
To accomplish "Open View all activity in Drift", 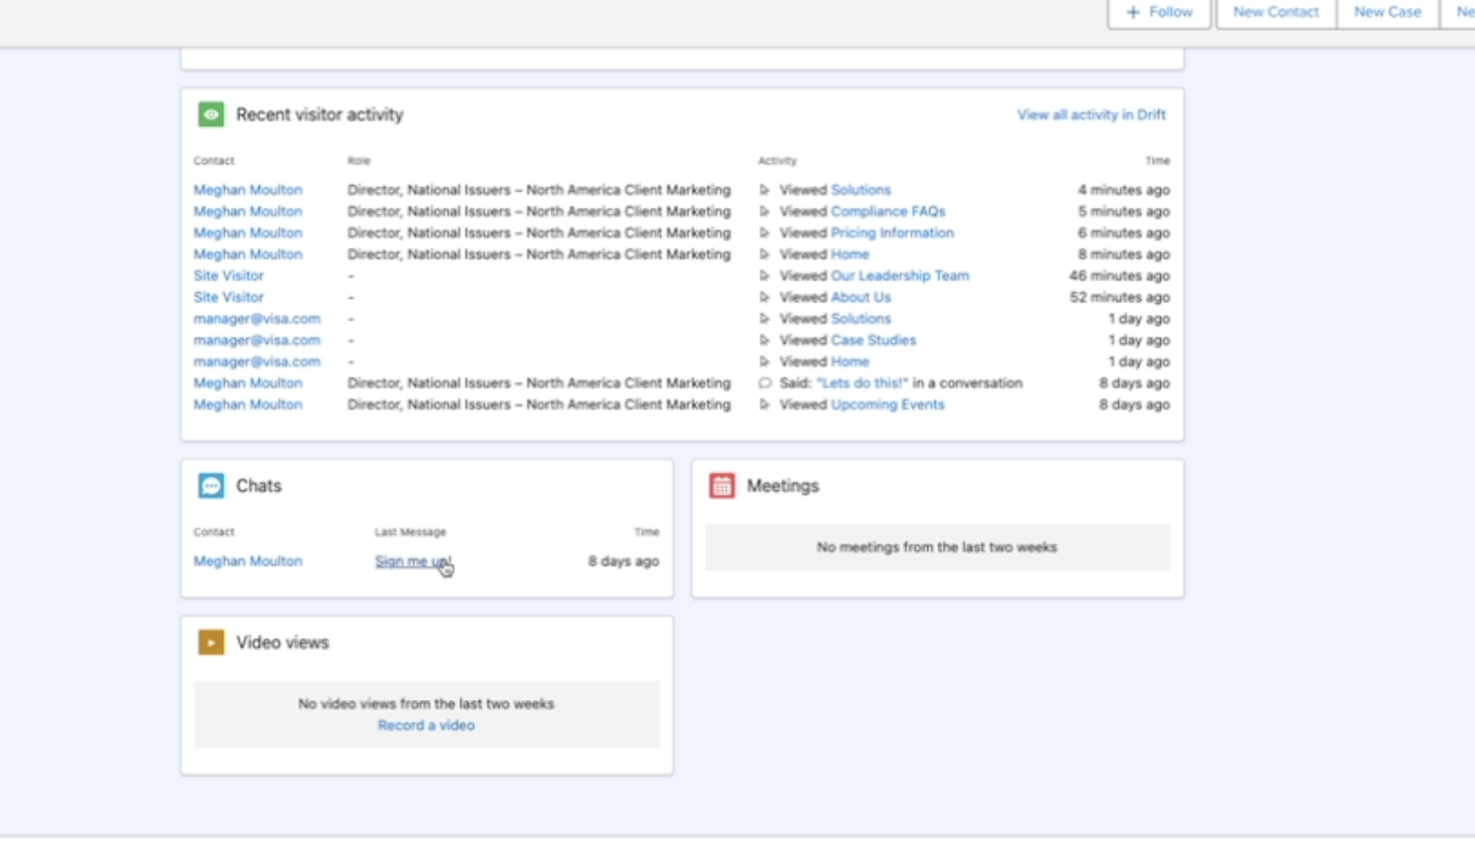I will point(1091,114).
